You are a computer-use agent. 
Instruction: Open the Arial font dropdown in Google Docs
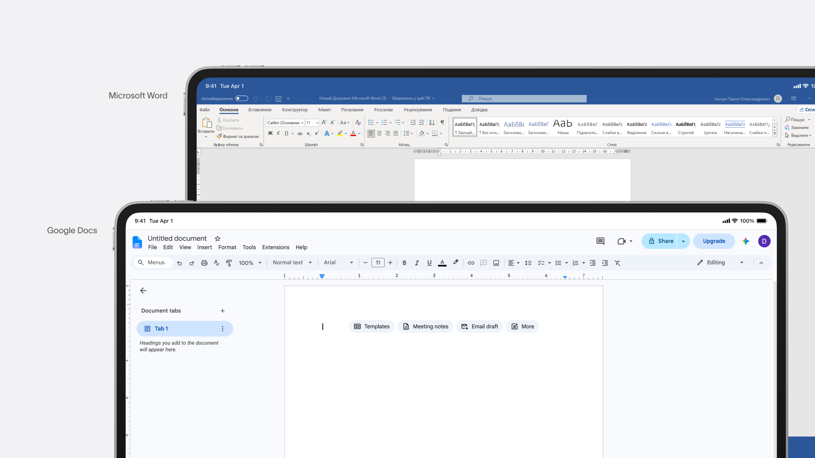tap(338, 263)
